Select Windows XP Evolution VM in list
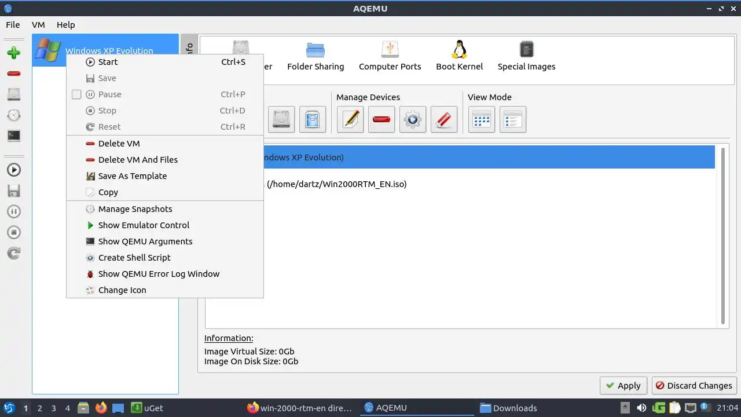This screenshot has width=741, height=417. coord(105,50)
